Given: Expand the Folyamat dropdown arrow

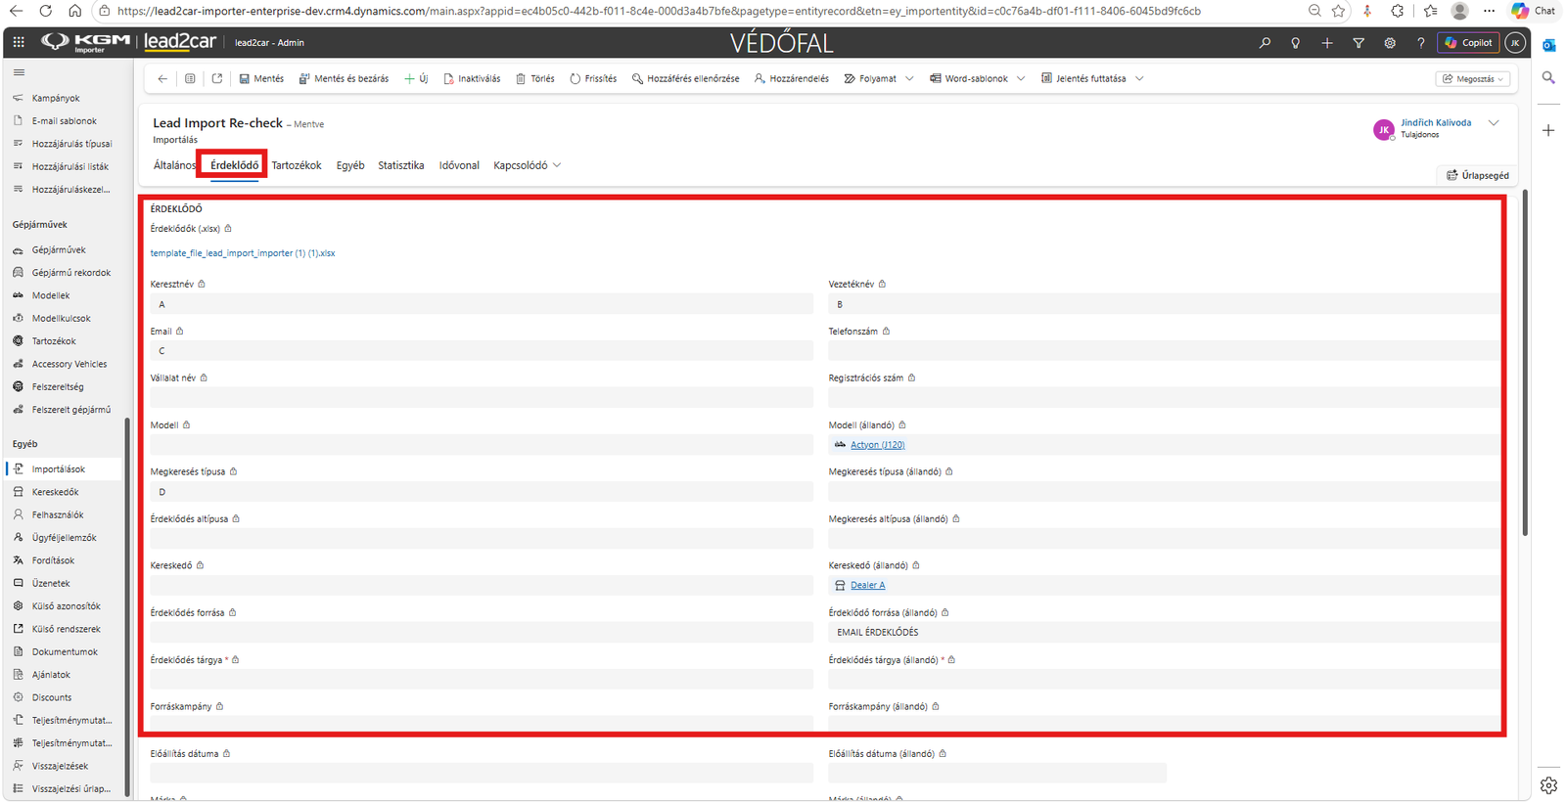Looking at the screenshot, I should tap(909, 78).
